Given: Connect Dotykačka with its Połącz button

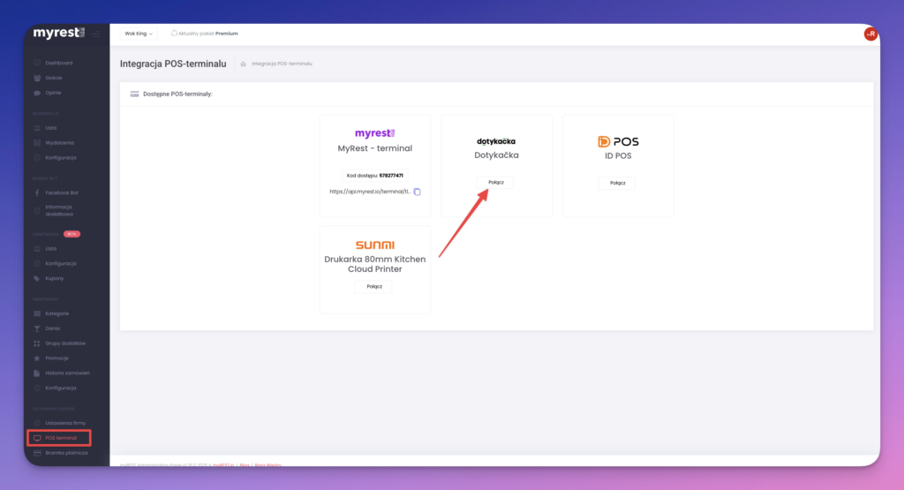Looking at the screenshot, I should (496, 182).
